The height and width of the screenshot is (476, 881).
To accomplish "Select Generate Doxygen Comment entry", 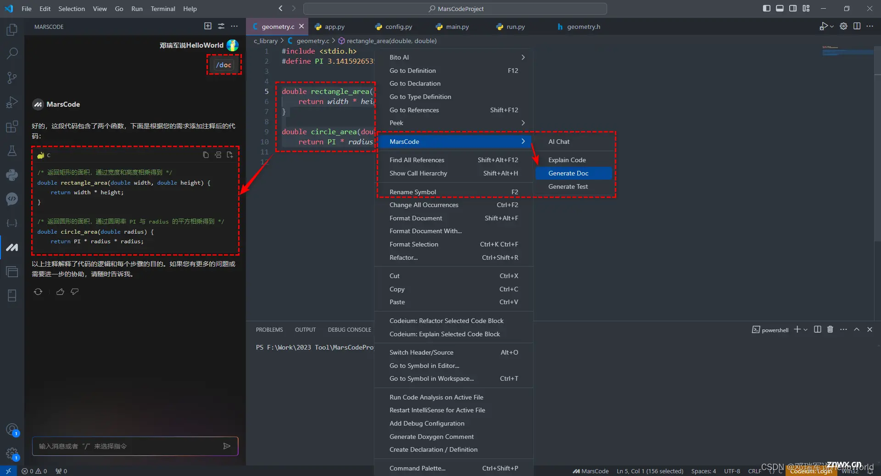I will coord(454,437).
